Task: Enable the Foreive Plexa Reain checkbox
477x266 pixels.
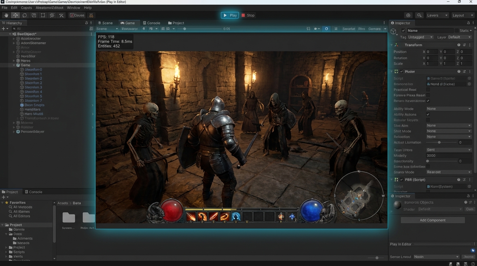Action: click(x=428, y=95)
